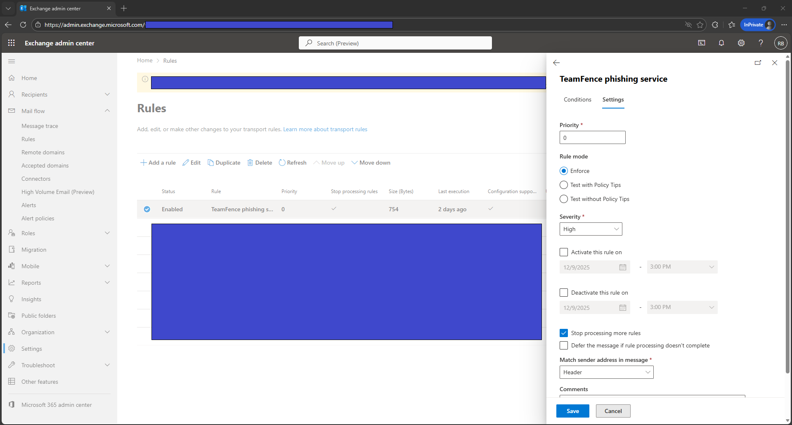Collapse the navigation hamburger menu

[12, 61]
